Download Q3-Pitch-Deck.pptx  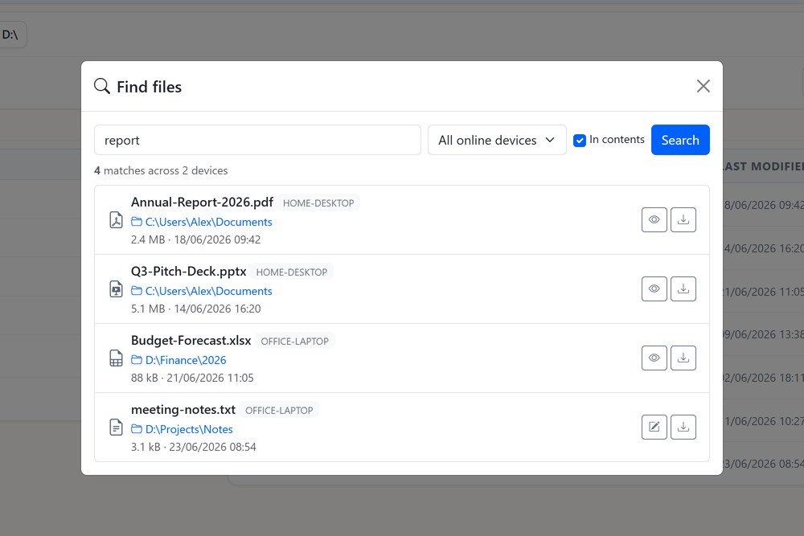(x=683, y=289)
